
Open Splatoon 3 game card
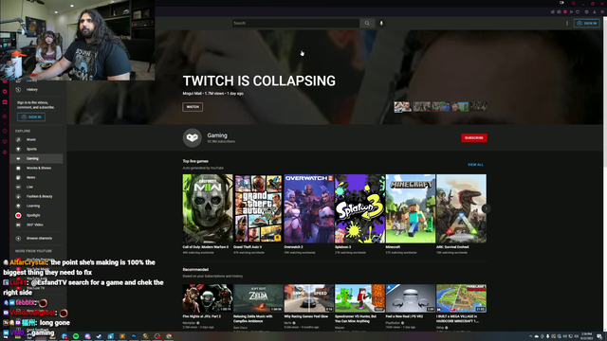pos(359,214)
